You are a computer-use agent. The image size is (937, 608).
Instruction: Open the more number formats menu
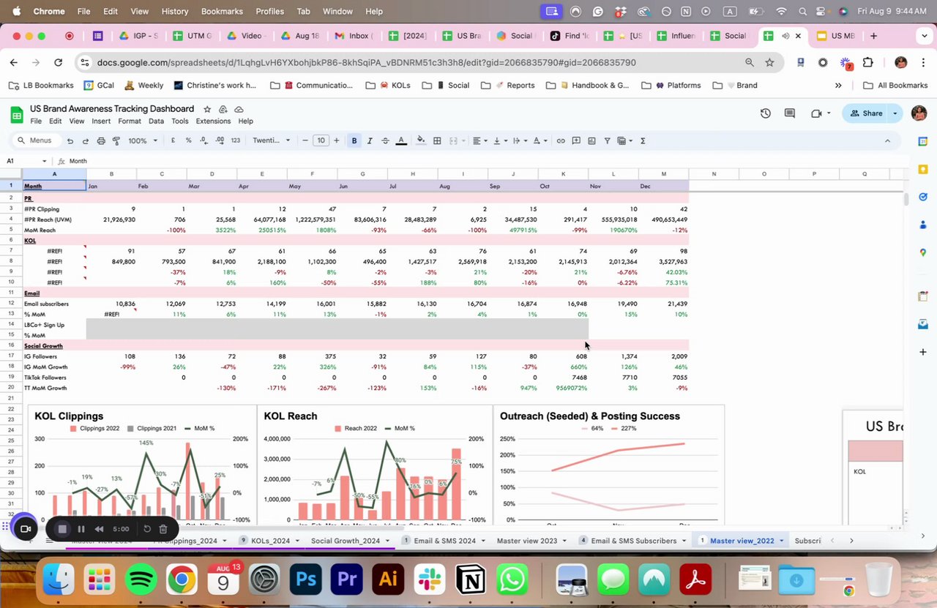[235, 140]
